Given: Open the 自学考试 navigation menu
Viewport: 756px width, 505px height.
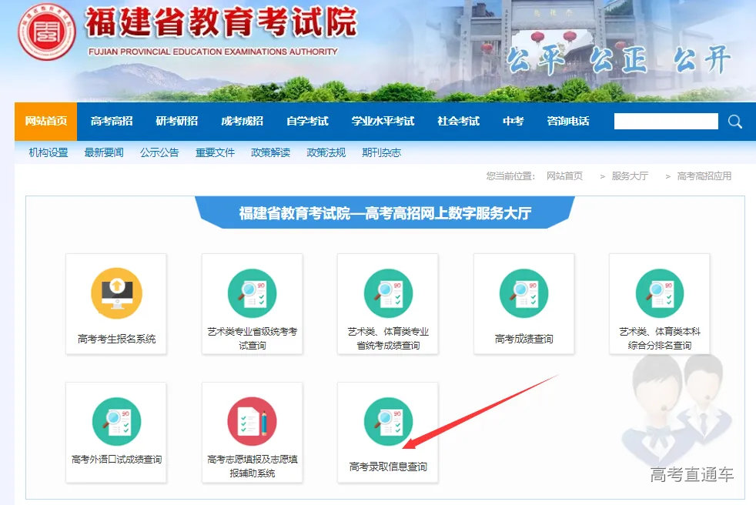Looking at the screenshot, I should click(x=306, y=121).
